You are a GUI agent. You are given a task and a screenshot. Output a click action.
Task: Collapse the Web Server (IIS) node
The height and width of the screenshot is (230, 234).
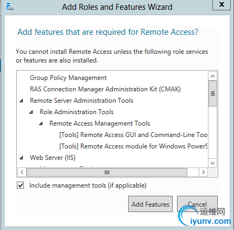click(x=21, y=158)
